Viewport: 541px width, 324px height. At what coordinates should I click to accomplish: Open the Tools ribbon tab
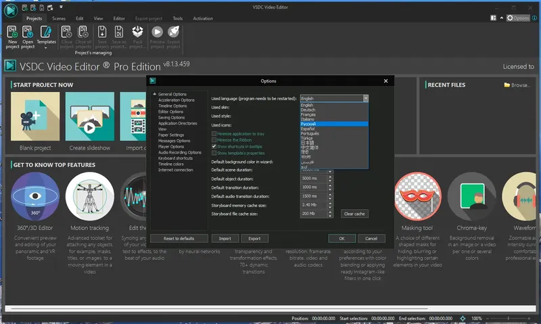point(178,18)
